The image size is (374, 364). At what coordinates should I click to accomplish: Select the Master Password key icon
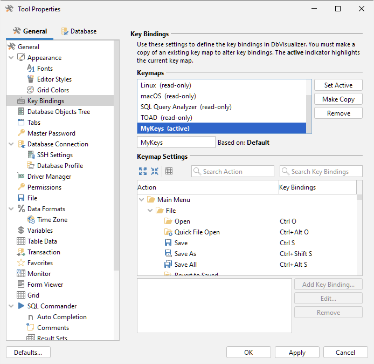(x=21, y=133)
